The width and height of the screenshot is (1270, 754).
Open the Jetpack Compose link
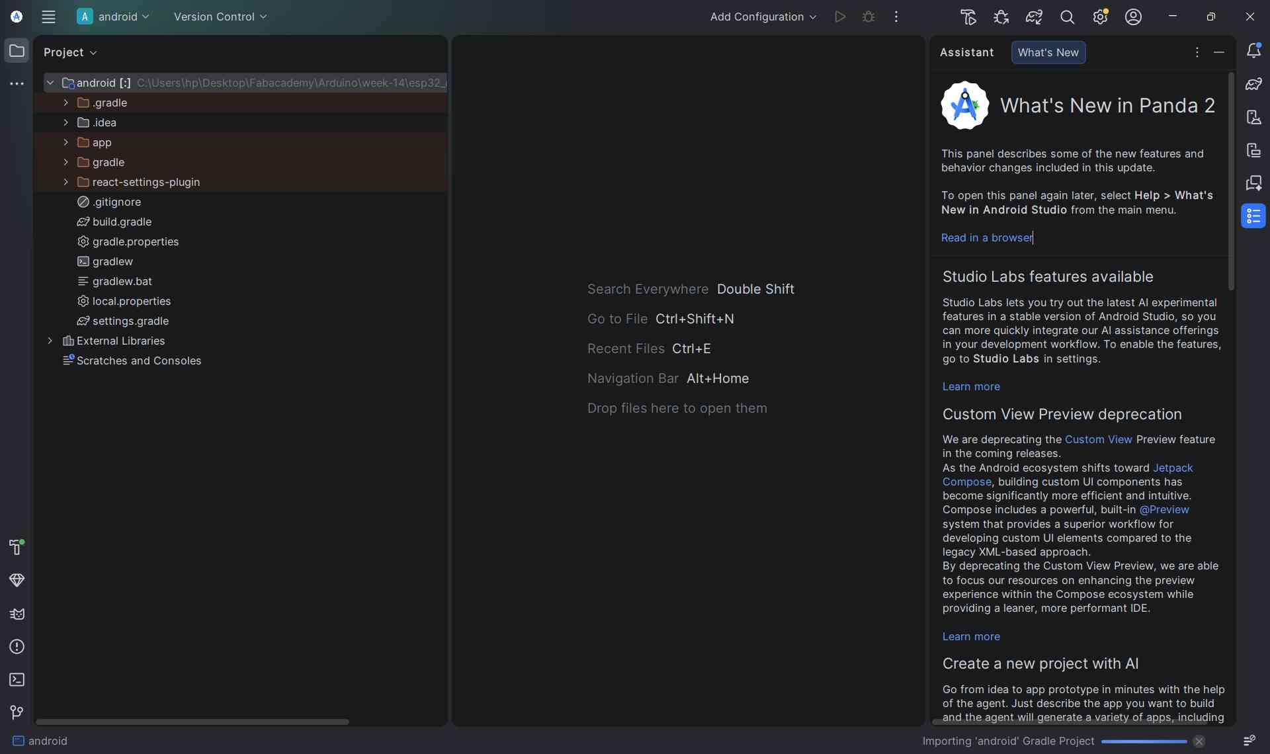click(1173, 468)
